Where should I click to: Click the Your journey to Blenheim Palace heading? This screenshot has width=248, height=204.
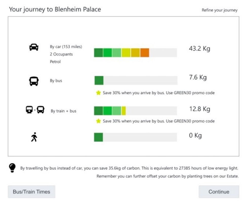tap(55, 10)
